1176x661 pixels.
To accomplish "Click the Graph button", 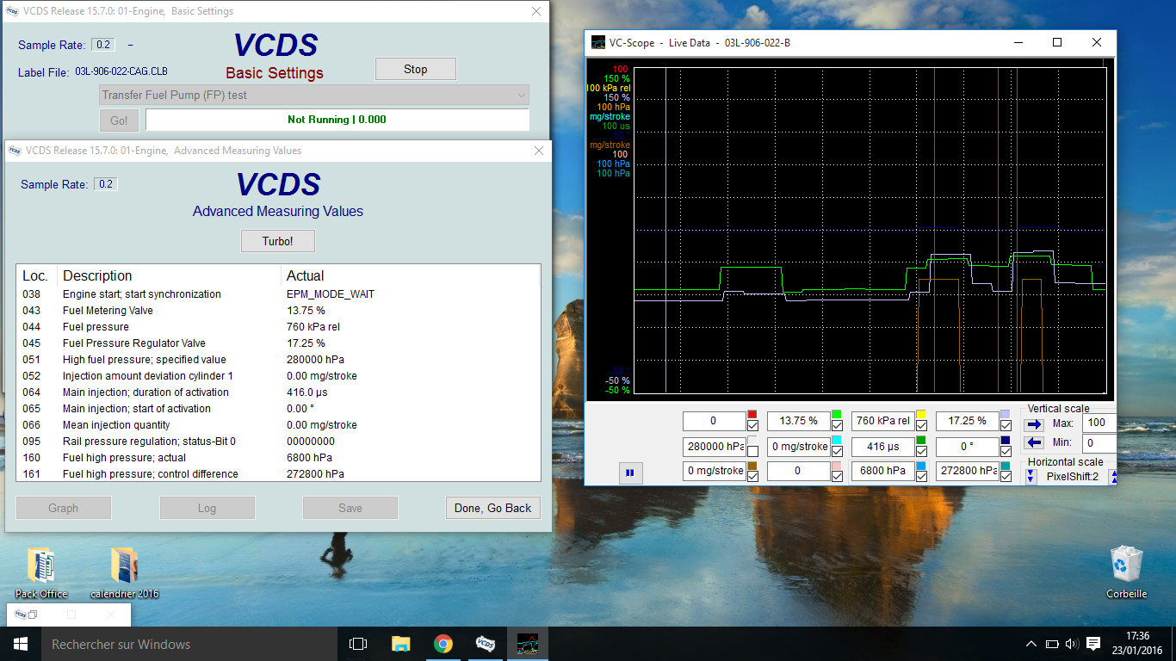I will pyautogui.click(x=63, y=508).
